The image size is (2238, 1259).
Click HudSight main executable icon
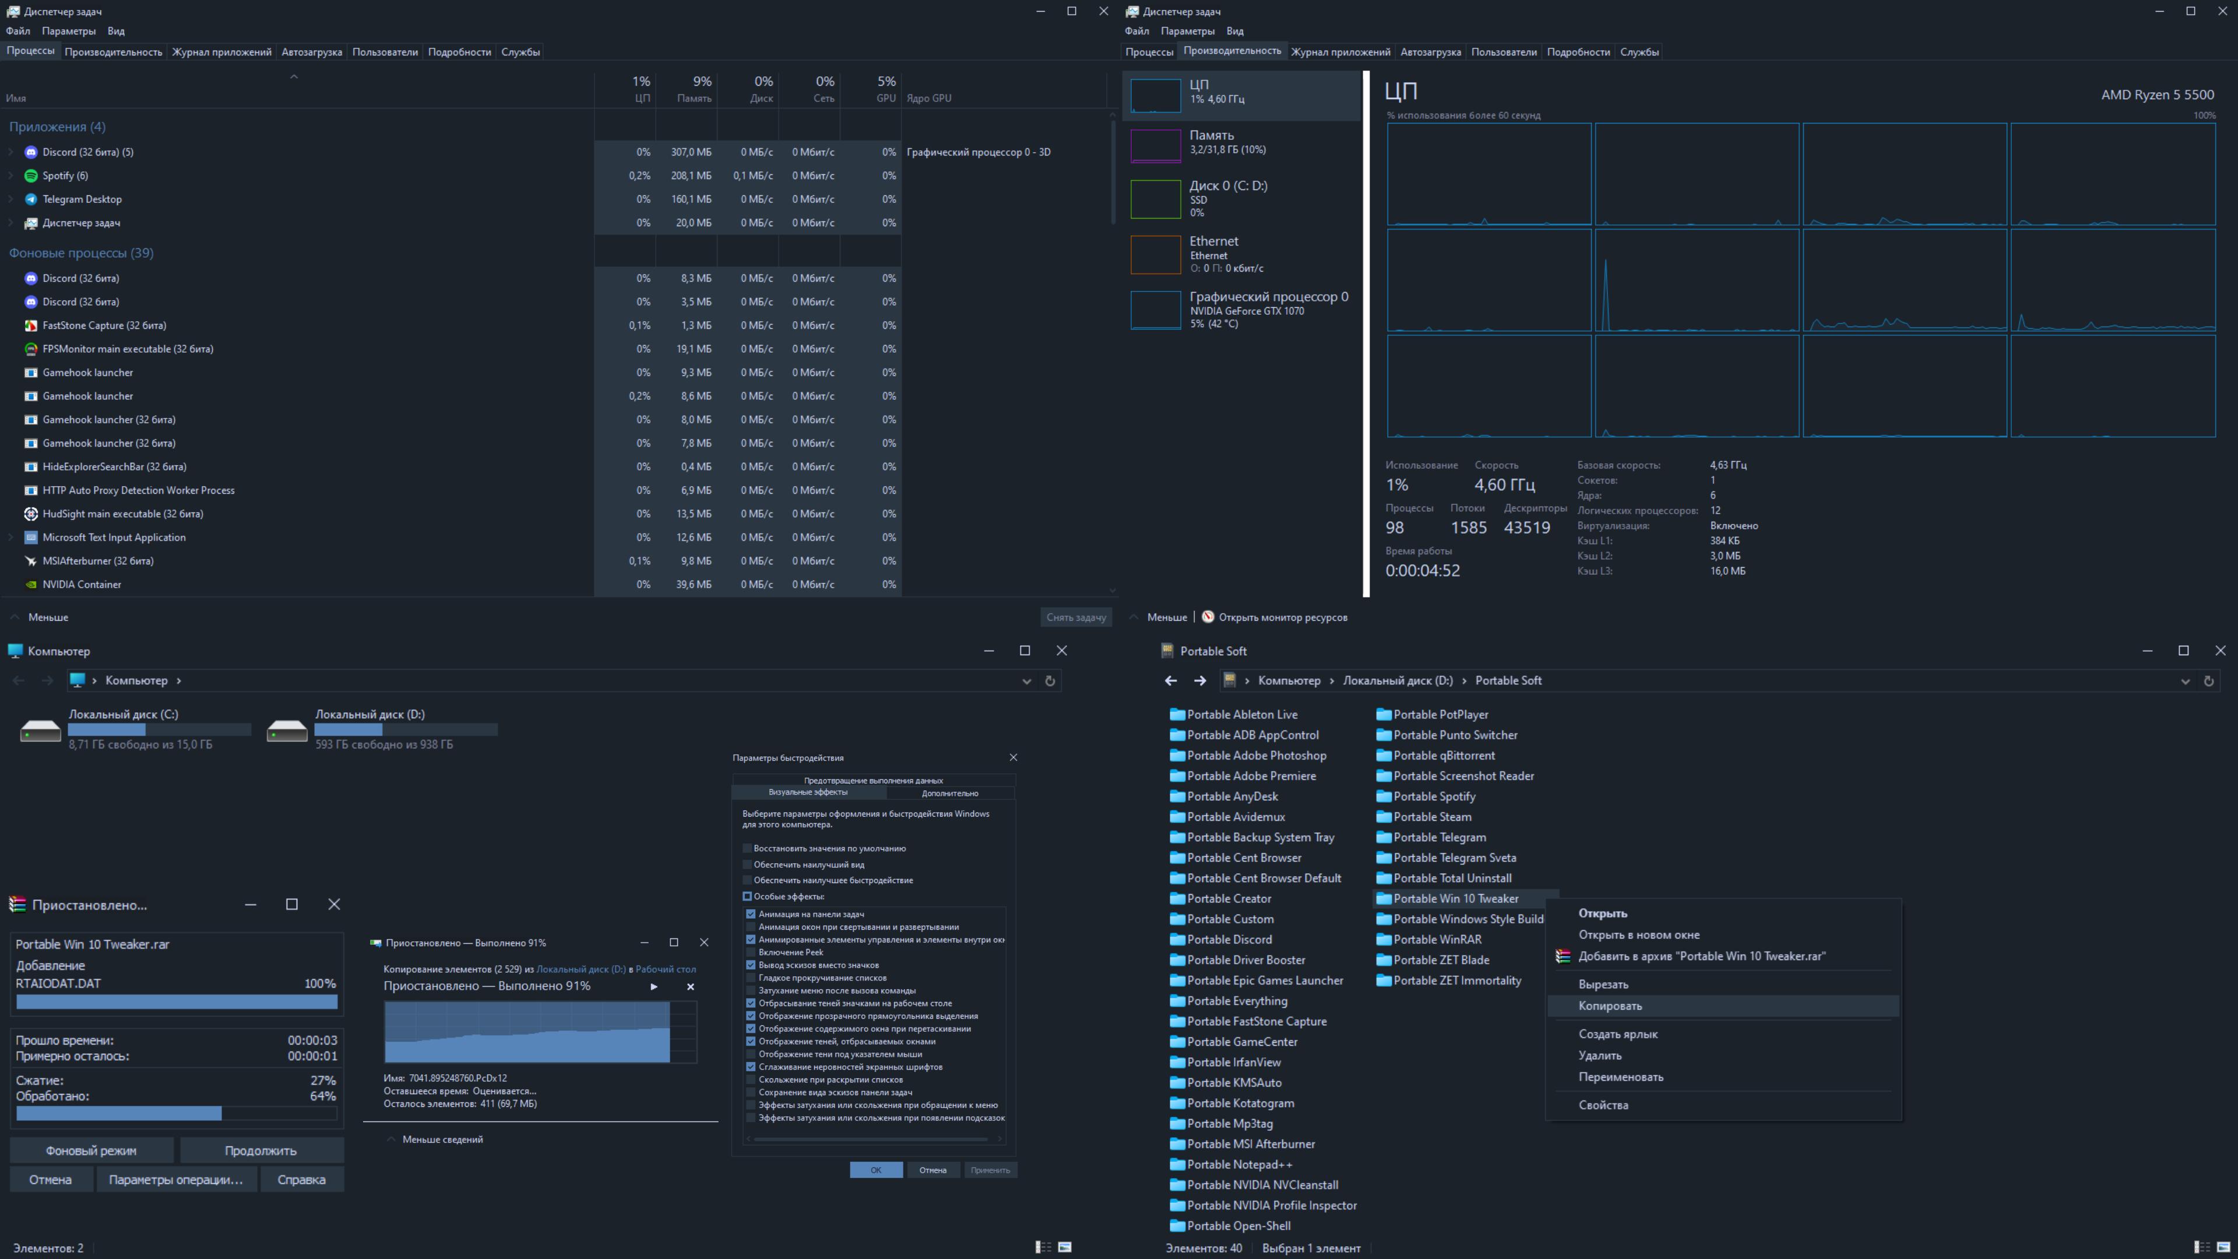tap(30, 514)
